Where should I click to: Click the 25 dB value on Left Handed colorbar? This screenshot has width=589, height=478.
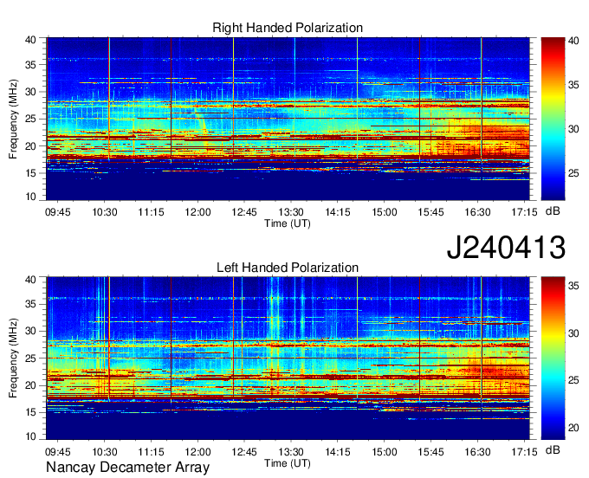[x=573, y=380]
